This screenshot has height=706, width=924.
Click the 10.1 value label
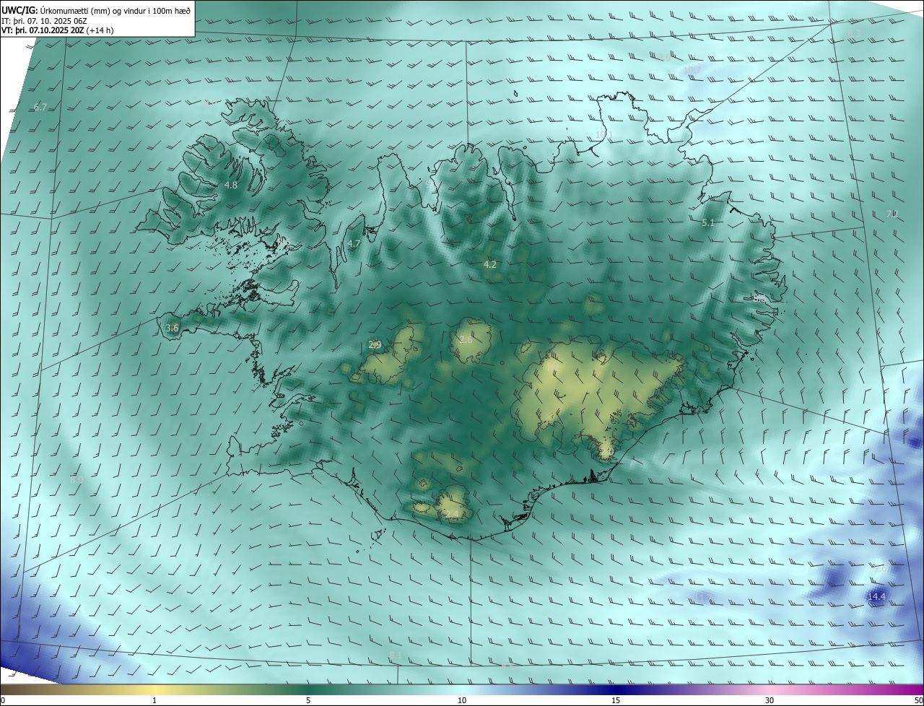pos(603,135)
